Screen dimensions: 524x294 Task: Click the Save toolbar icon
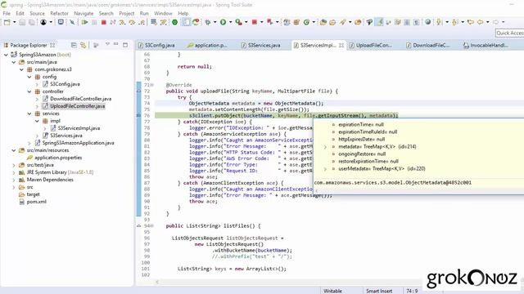22,22
